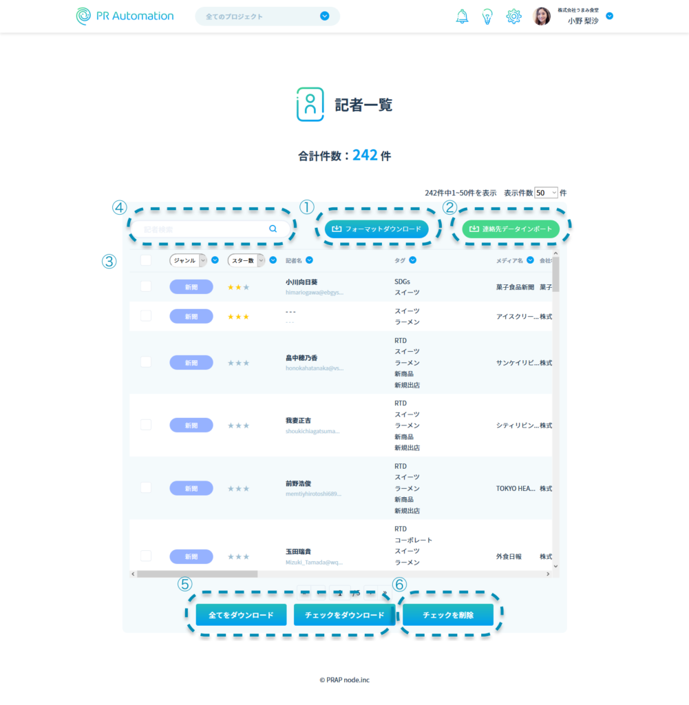Click the sort arrow beside タグ header
This screenshot has height=705, width=689.
tap(412, 260)
